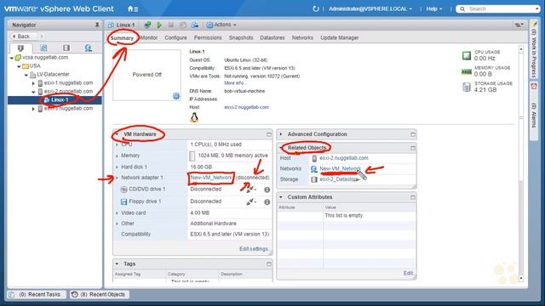The height and width of the screenshot is (306, 545).
Task: Collapse the USA folder tree node
Action: [19, 66]
